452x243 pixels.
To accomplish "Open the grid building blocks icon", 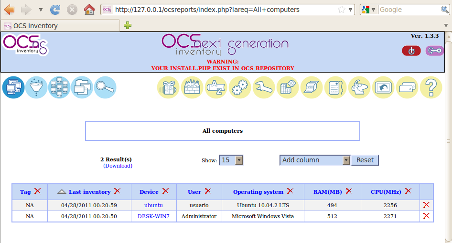I will point(288,87).
